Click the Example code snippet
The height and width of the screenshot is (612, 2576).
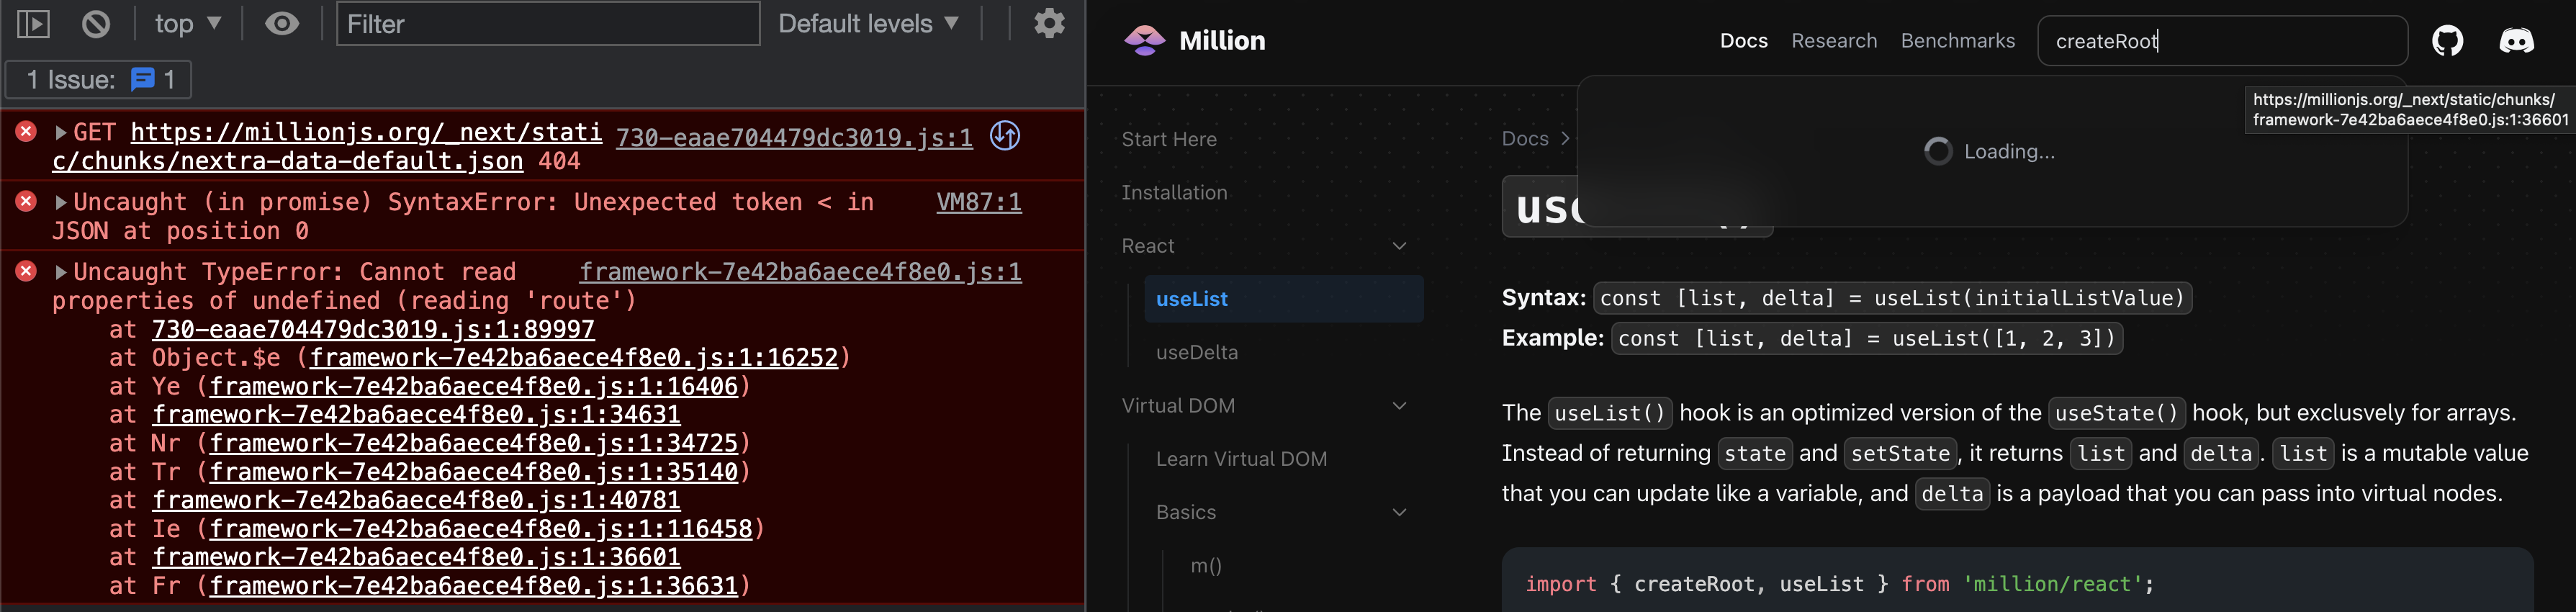point(1867,339)
